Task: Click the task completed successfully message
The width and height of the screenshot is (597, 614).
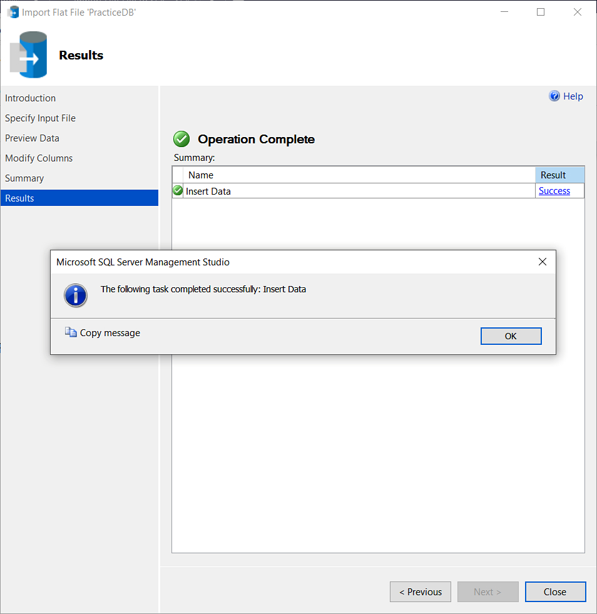Action: (203, 289)
